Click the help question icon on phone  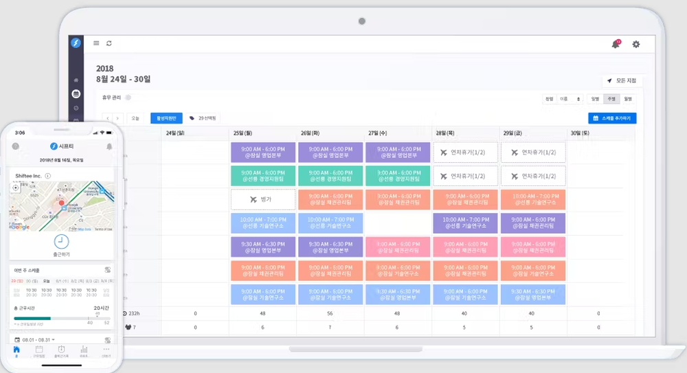pyautogui.click(x=16, y=146)
